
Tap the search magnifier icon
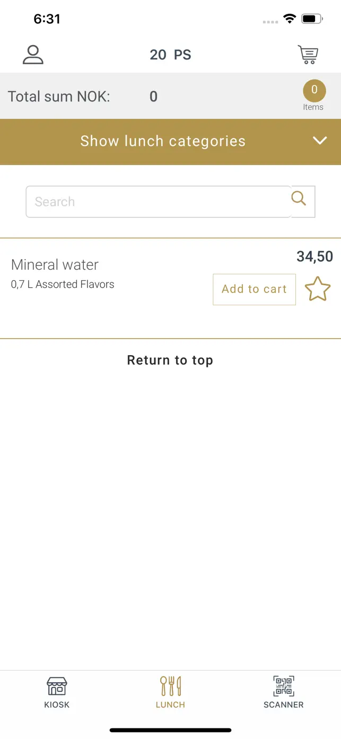pos(299,199)
